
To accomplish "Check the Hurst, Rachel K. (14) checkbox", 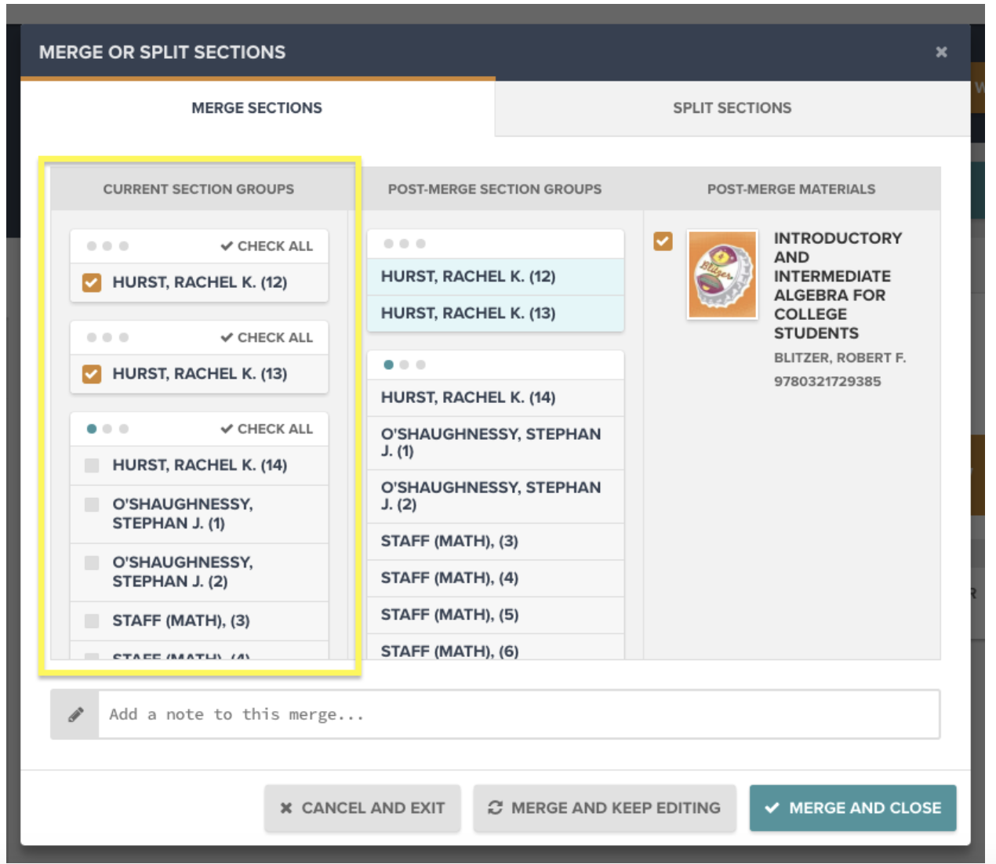I will pos(92,466).
